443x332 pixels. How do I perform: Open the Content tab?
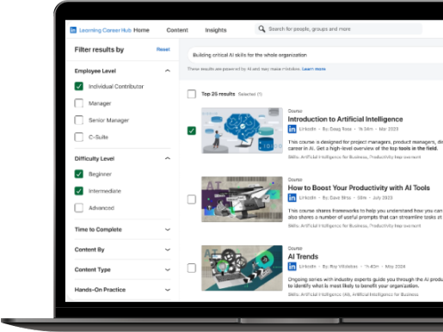coord(177,30)
